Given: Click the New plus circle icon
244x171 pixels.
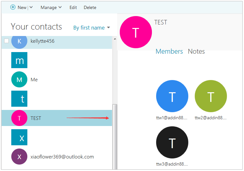Looking at the screenshot, I should pyautogui.click(x=13, y=7).
